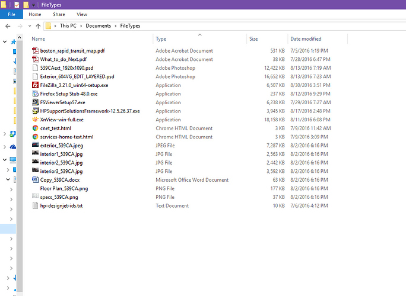406x296 pixels.
Task: Click the This PC monitor icon in sidebar
Action: (12, 160)
